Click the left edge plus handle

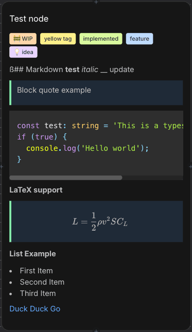tap(1, 167)
